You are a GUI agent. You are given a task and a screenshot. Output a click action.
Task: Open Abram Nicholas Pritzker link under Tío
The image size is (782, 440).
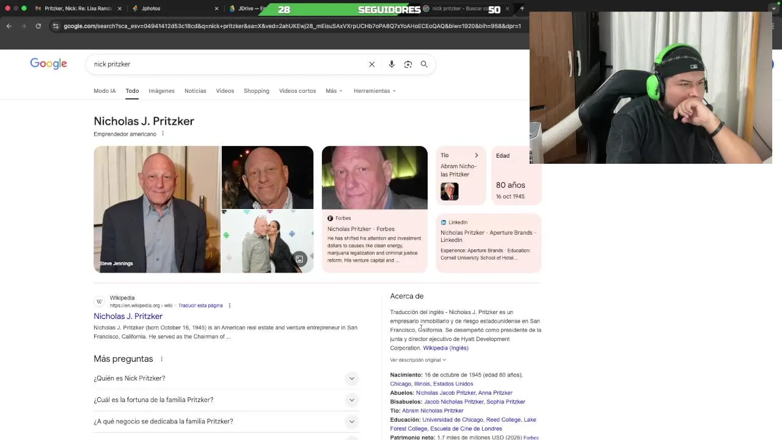(x=433, y=411)
